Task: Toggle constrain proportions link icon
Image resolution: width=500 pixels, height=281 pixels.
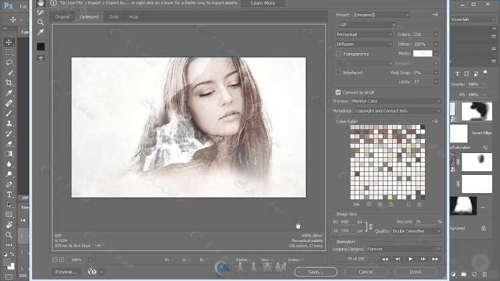Action: coord(371,227)
